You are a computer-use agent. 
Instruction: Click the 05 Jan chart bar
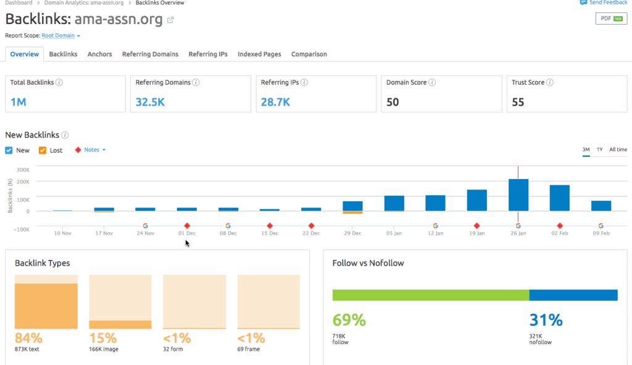click(x=394, y=203)
